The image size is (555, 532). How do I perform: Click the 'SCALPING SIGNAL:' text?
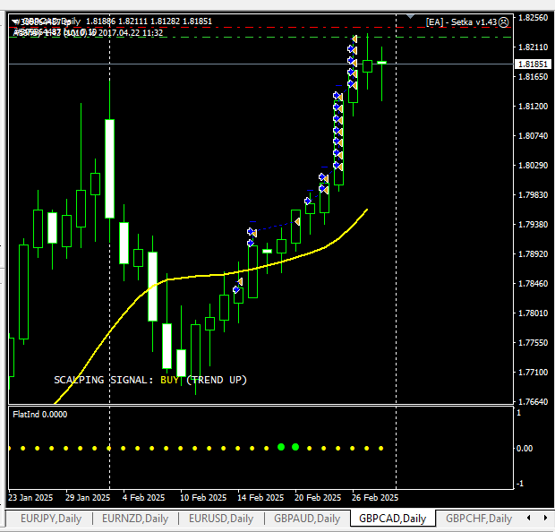pos(104,380)
